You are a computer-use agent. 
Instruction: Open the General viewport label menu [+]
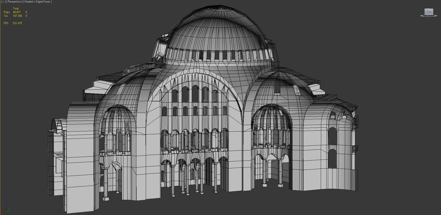[3, 1]
